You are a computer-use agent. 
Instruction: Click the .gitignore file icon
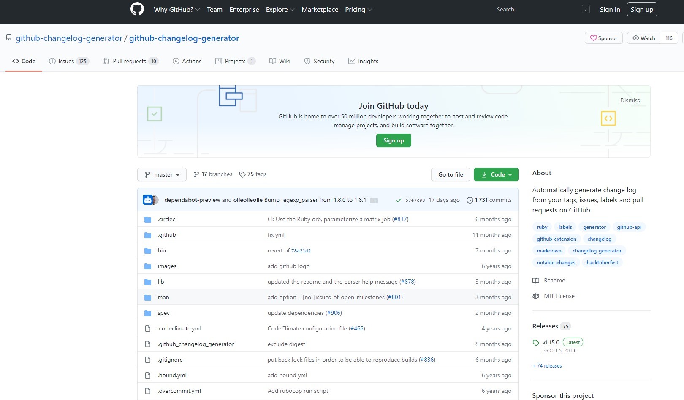148,360
